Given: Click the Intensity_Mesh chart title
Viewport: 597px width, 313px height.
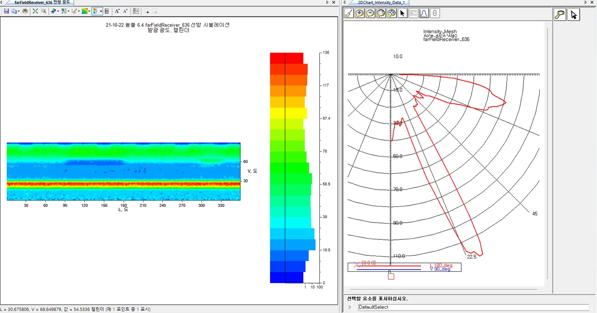Looking at the screenshot, I should pos(440,32).
